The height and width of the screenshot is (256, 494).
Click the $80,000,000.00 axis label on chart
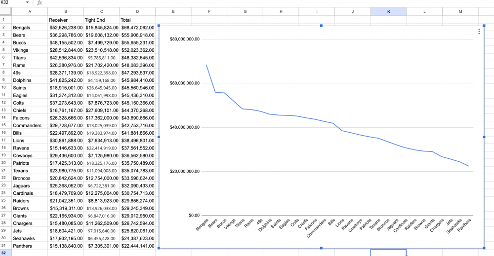tap(184, 39)
